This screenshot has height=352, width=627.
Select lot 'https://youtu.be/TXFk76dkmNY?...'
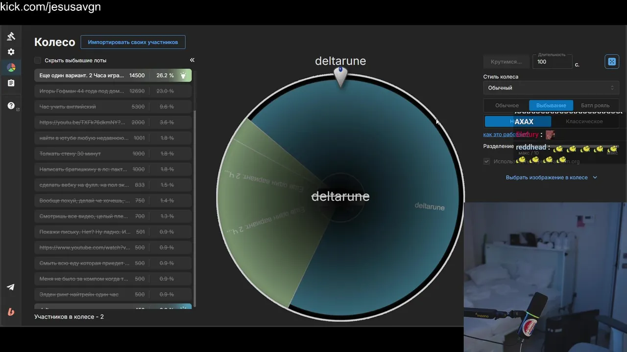[x=113, y=122]
